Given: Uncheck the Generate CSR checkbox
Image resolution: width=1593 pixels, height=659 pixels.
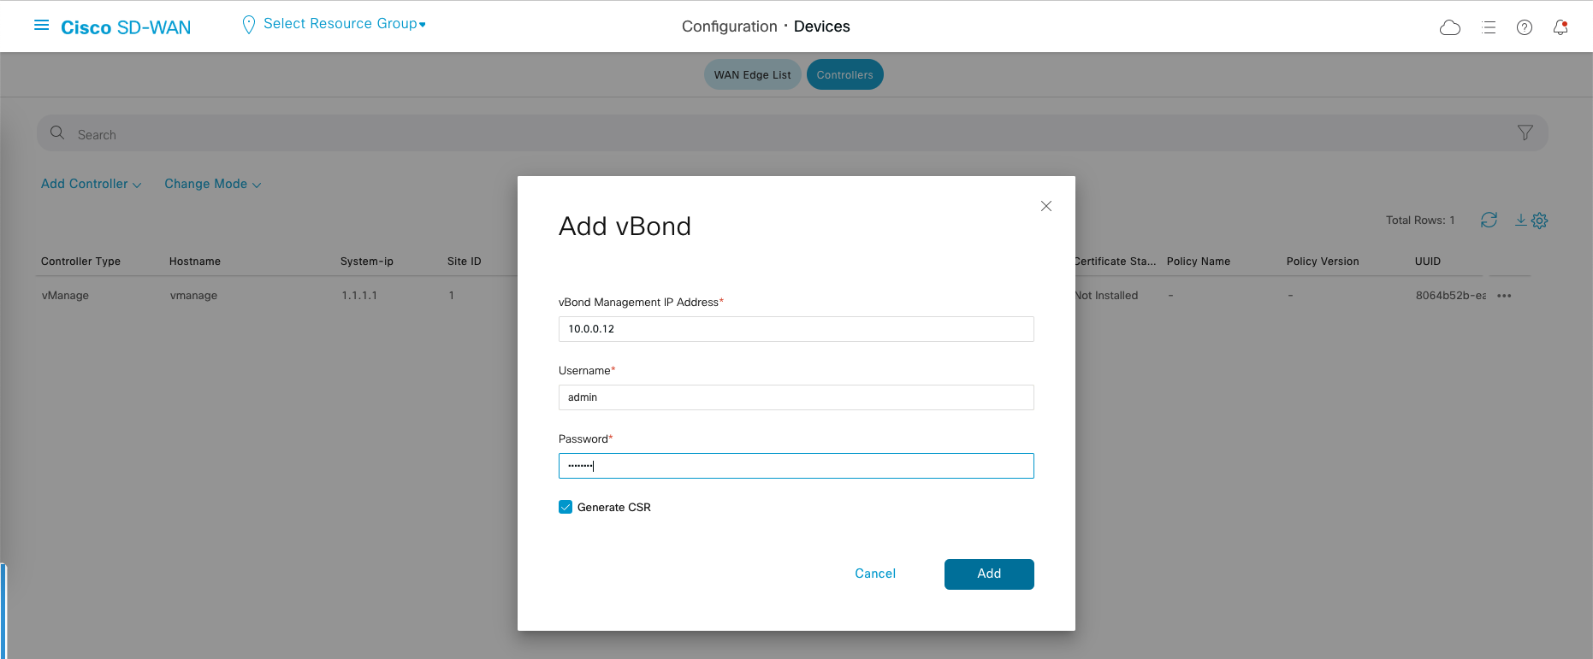Looking at the screenshot, I should coord(566,507).
